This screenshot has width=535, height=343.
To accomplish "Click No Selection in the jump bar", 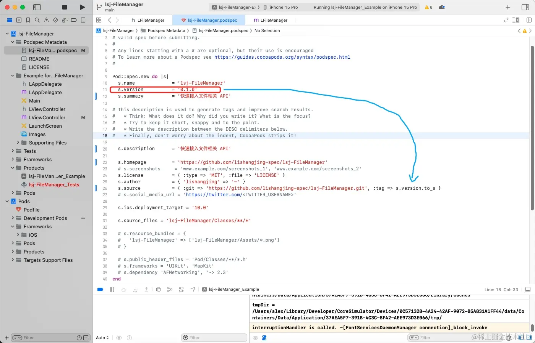I will coord(267,30).
